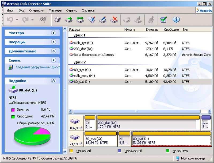Select the 80_dat (I:) row in list
The height and width of the screenshot is (163, 214).
click(140, 82)
